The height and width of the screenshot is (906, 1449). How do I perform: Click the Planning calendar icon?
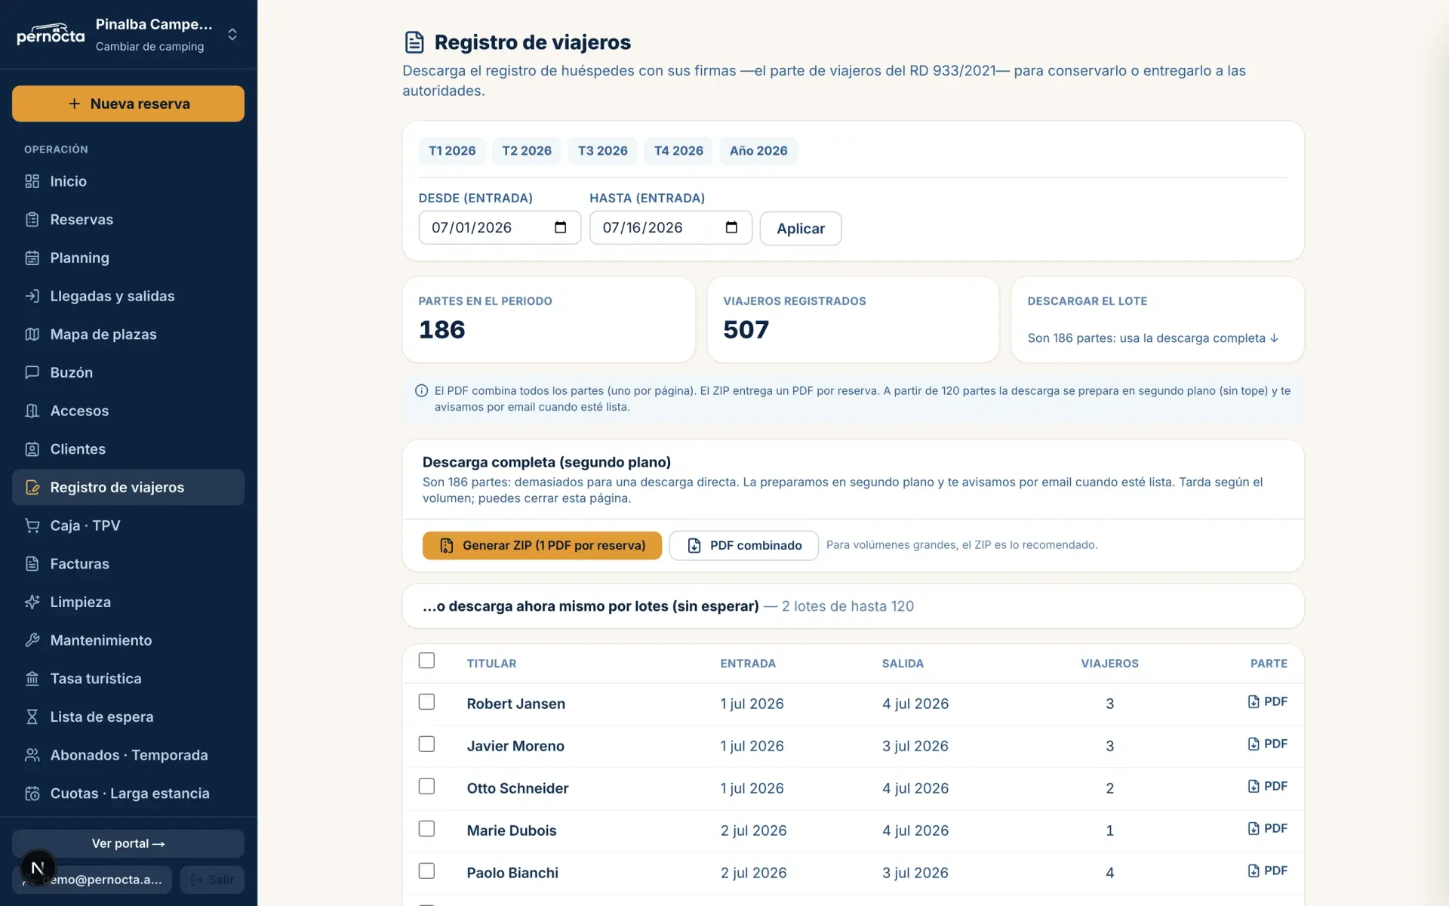click(x=32, y=258)
